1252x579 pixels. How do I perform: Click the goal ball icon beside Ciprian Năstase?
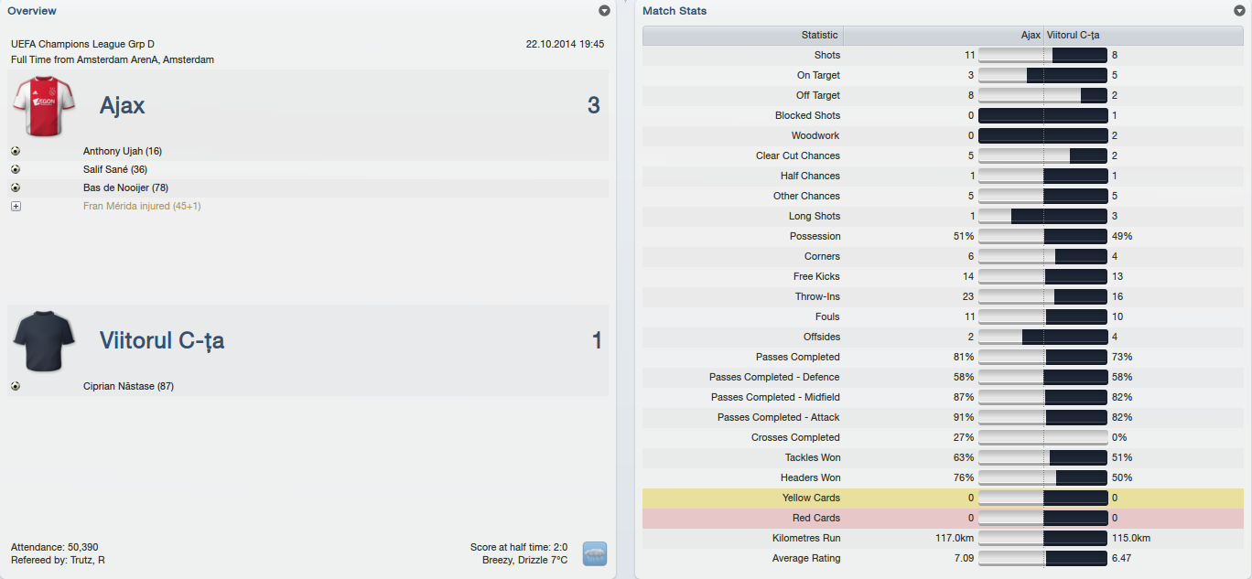click(x=16, y=386)
